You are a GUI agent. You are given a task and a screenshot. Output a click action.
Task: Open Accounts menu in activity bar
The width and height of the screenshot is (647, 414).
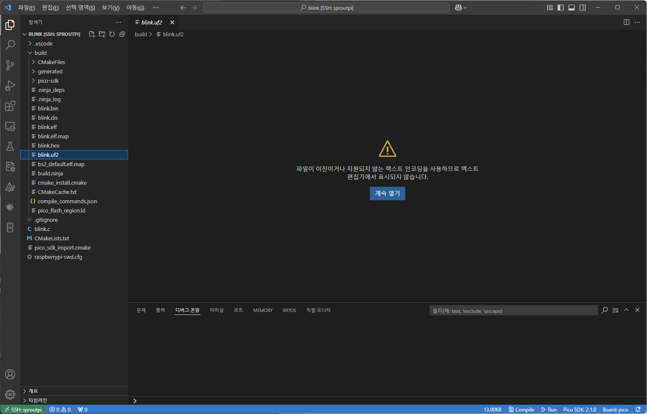point(10,374)
